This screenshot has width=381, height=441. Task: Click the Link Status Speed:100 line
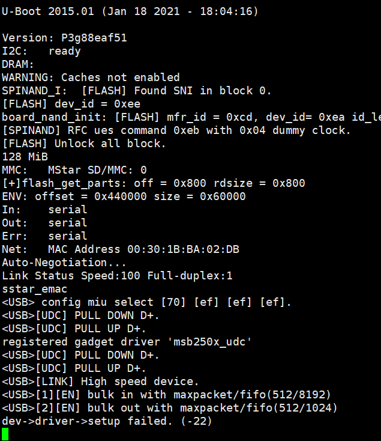[117, 276]
